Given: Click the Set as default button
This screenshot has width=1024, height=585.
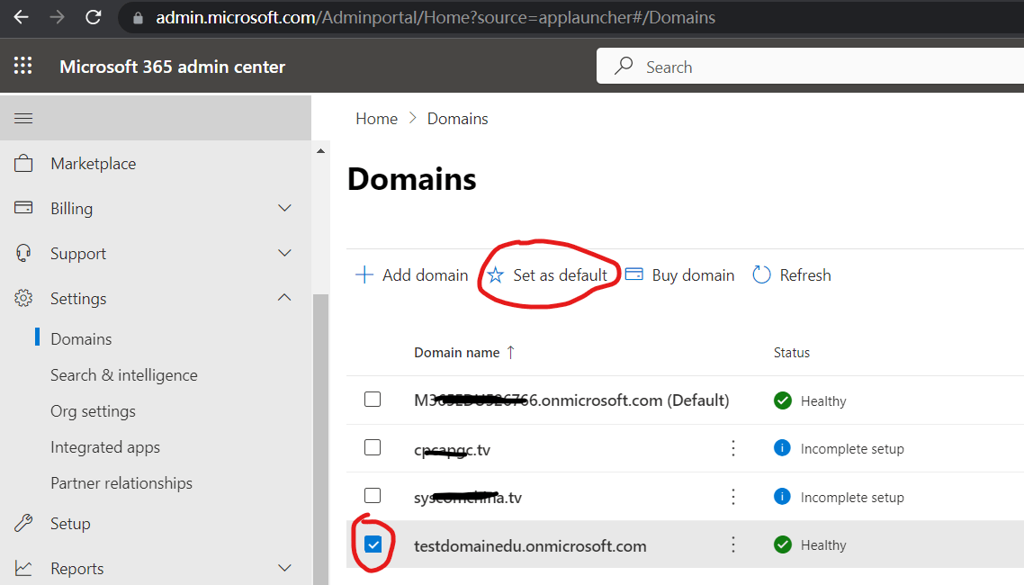Looking at the screenshot, I should click(548, 274).
